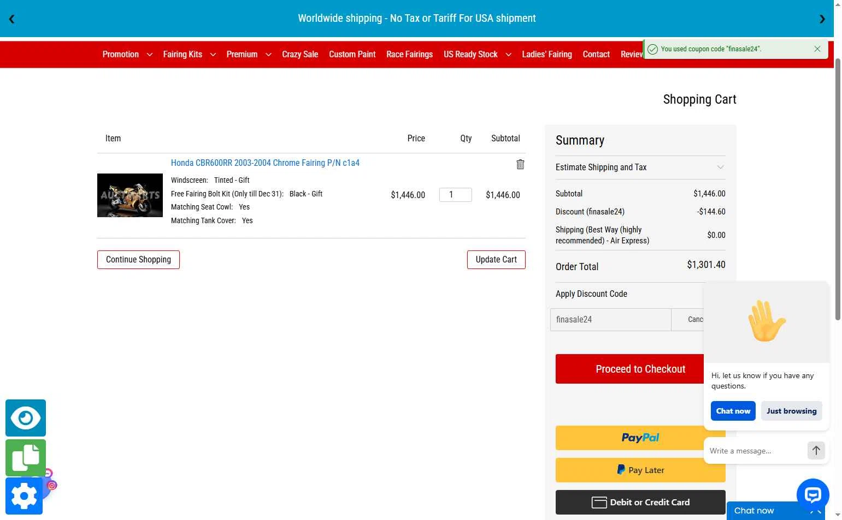Viewport: 842px width, 520px height.
Task: Click the Hi, let us know chat greeting
Action: click(762, 381)
